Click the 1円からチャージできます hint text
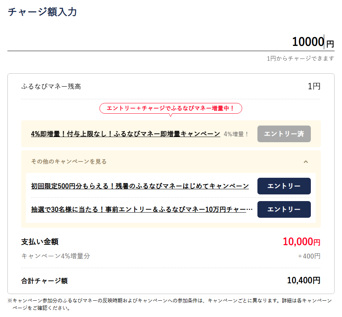Screen dimensions: 342x317 point(300,59)
